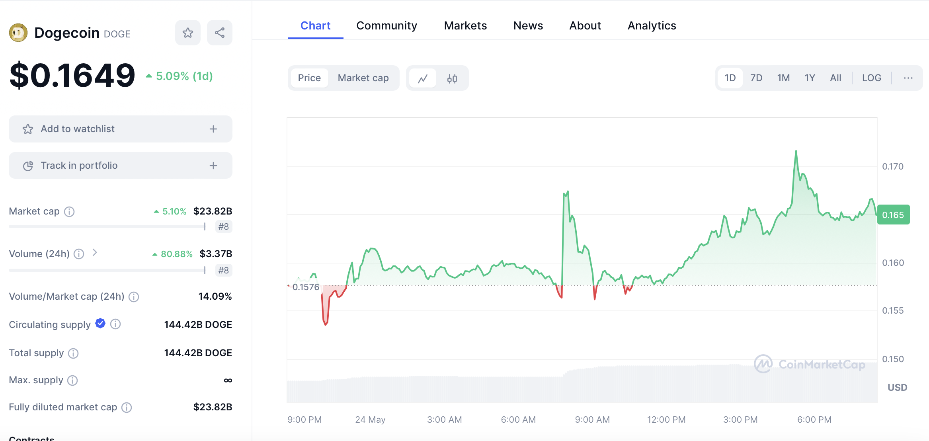Screen dimensions: 929x441
Task: Select the 1Y time range button
Action: (x=810, y=78)
